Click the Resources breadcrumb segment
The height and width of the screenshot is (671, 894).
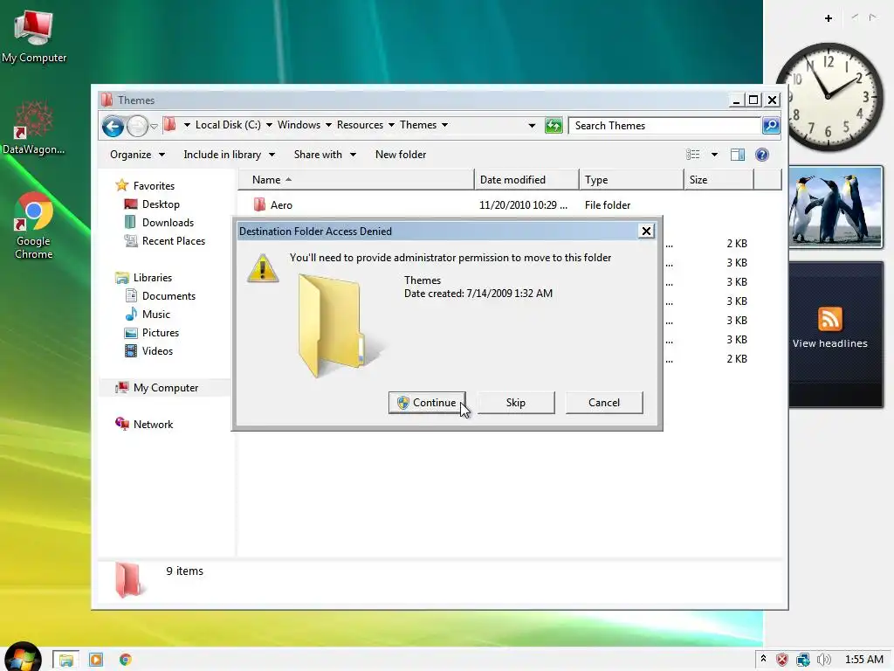click(x=360, y=125)
